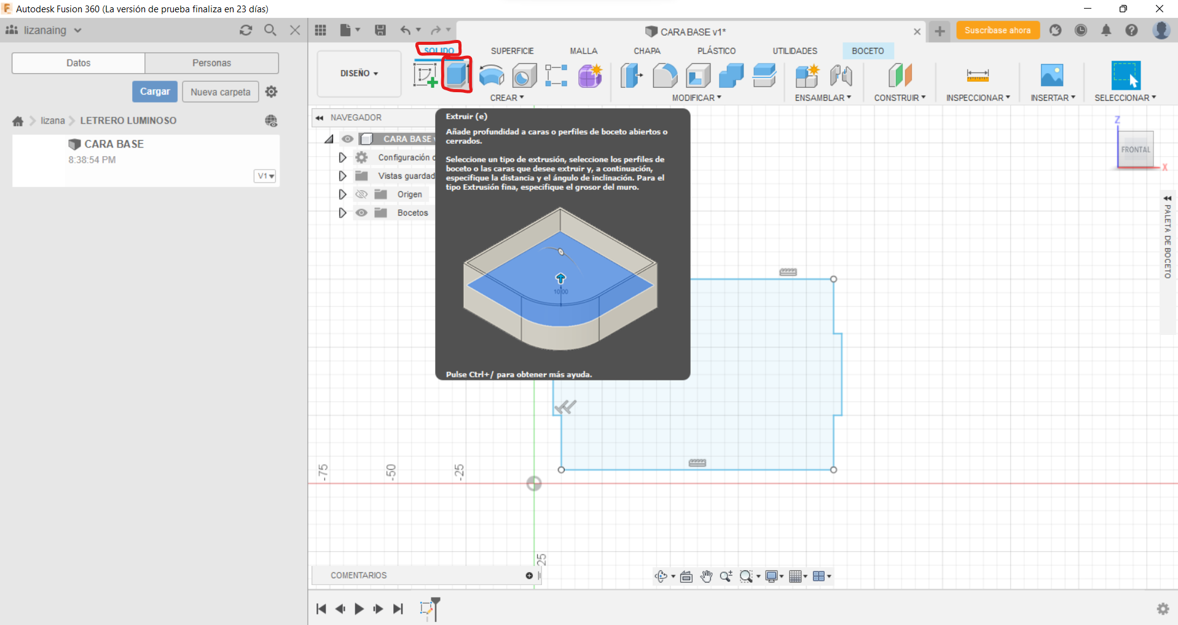Show the hidden Origen folder
1178x625 pixels.
361,194
